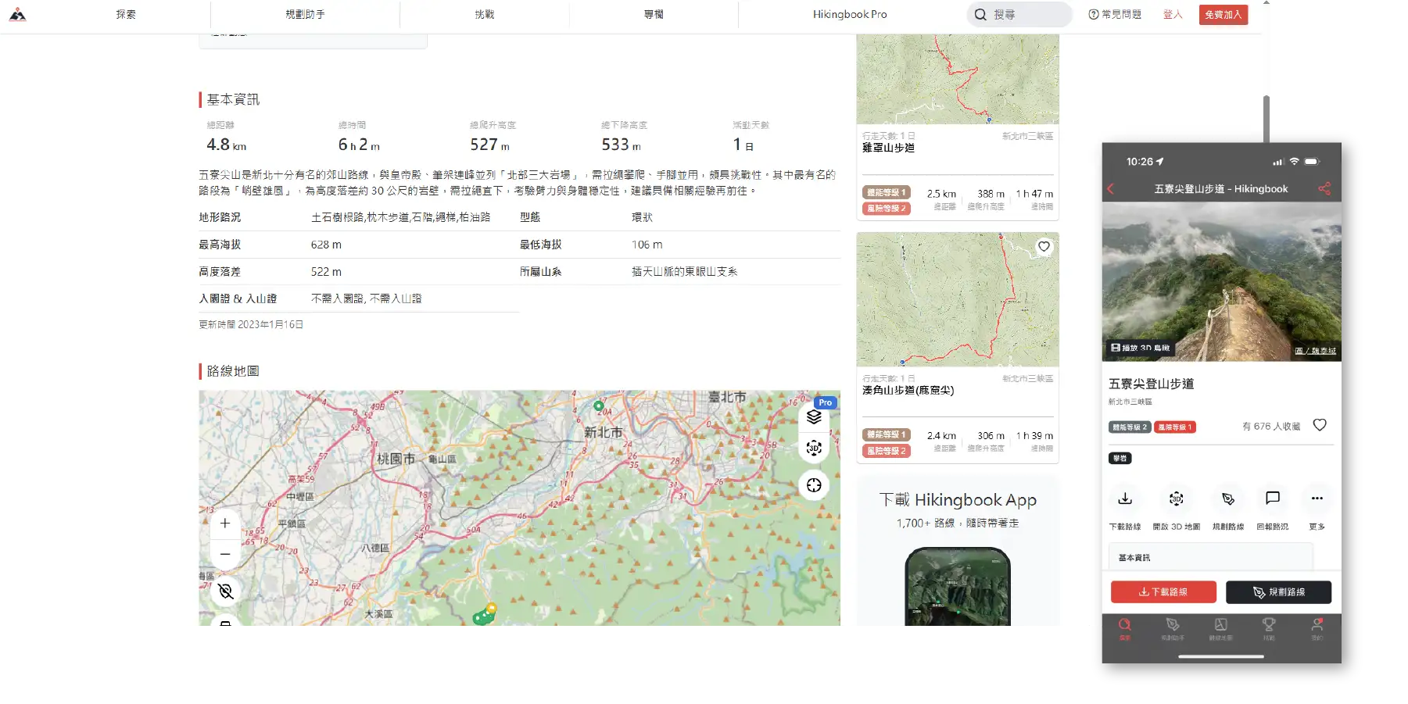Go back using phone preview's red arrow
This screenshot has height=704, width=1408.
pyautogui.click(x=1110, y=189)
